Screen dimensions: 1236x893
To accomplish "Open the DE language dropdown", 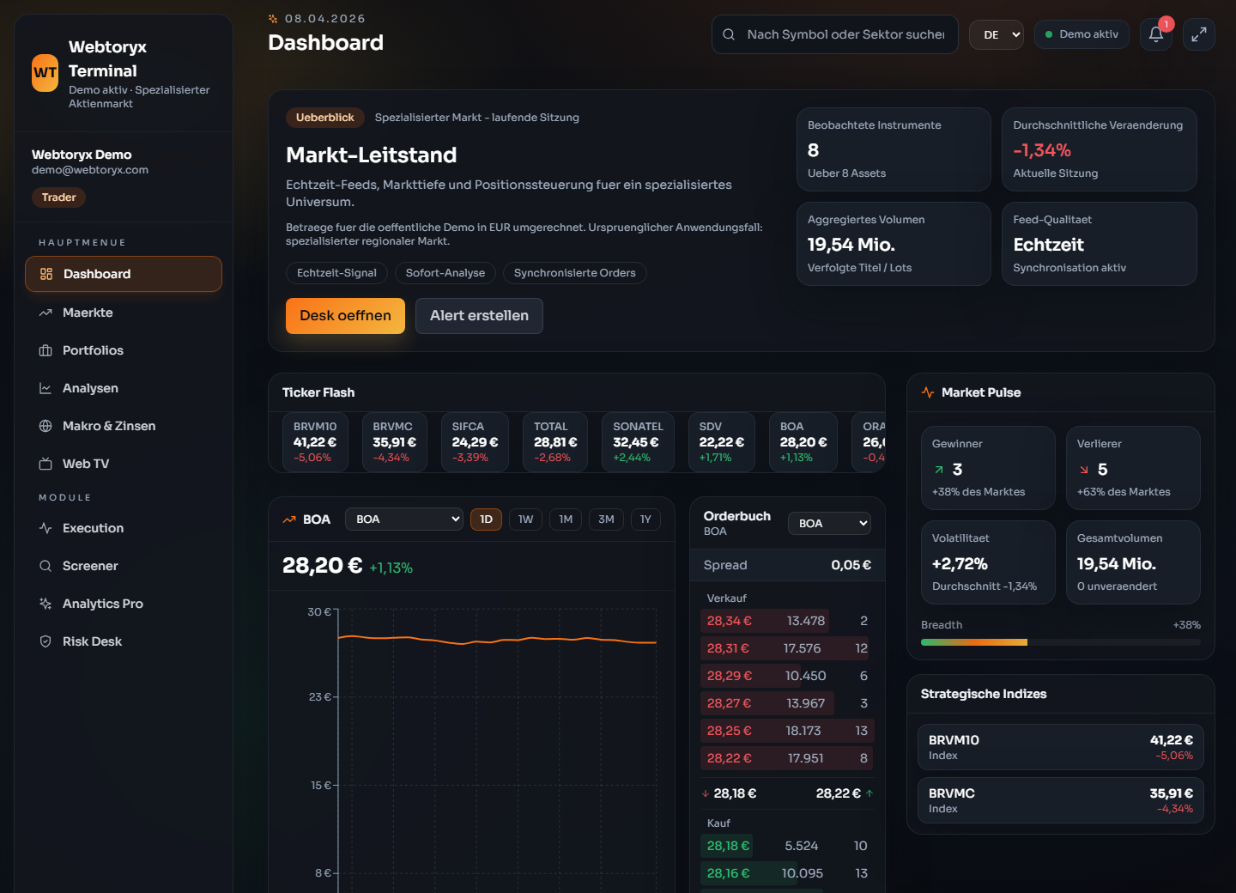I will [997, 34].
